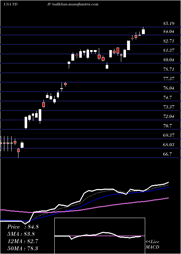Click the 69.37 price axis label
This screenshot has width=181, height=254.
(169, 135)
